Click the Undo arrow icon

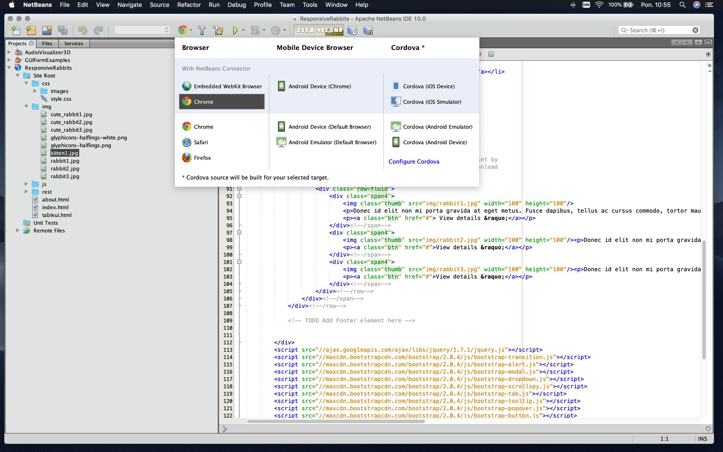tap(83, 30)
